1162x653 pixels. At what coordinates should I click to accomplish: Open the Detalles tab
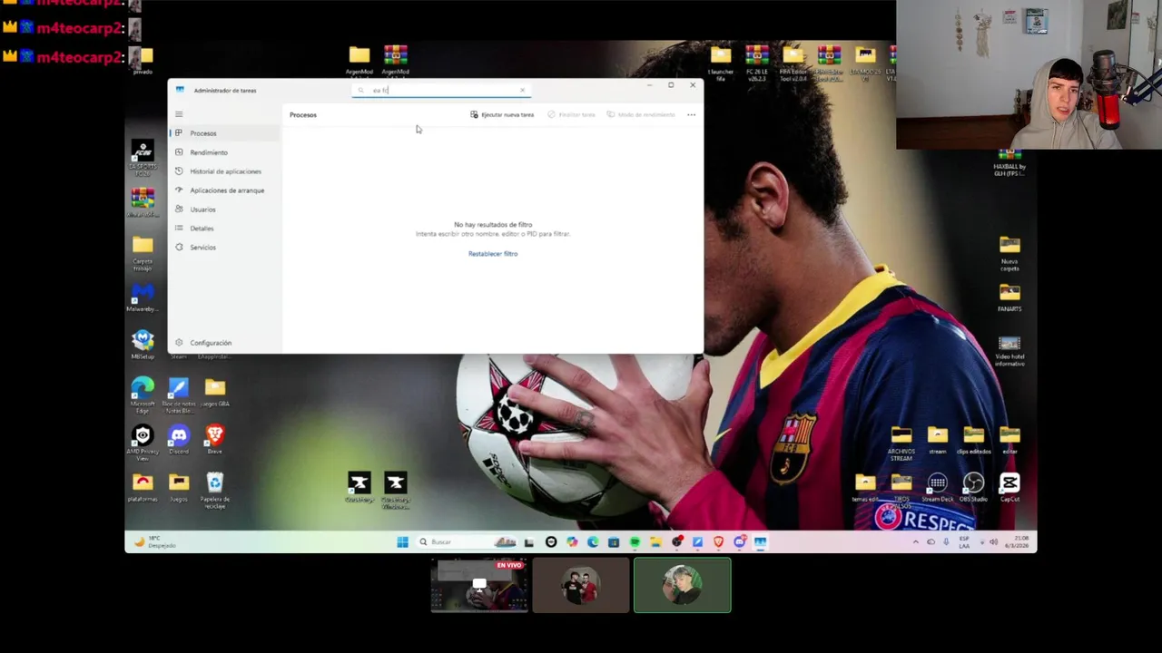[224, 229]
